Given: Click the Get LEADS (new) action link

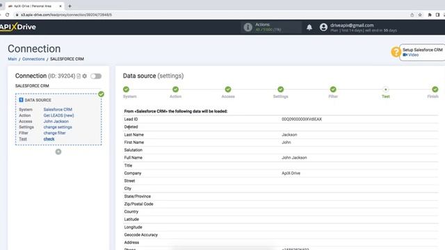Looking at the screenshot, I should click(x=58, y=115).
